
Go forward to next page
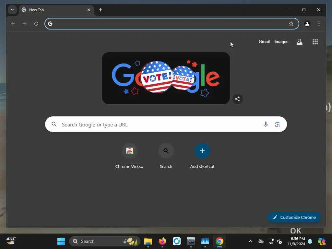click(x=25, y=24)
